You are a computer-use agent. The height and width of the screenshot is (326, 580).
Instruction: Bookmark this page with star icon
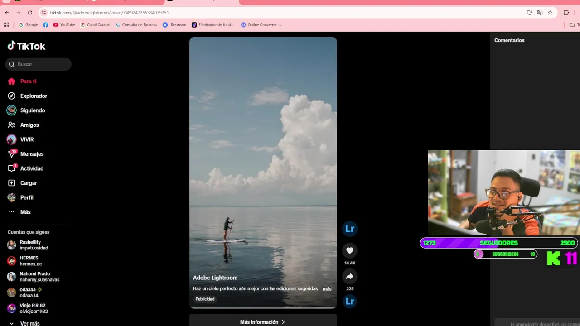coord(550,13)
